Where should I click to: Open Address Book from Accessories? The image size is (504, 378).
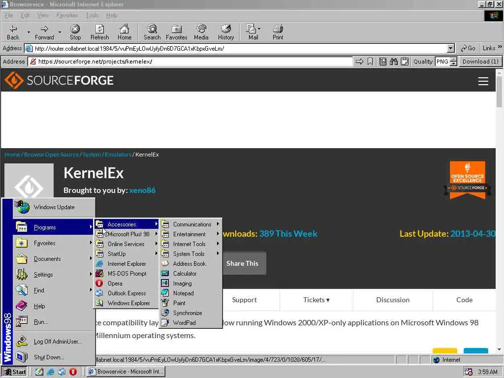(x=191, y=264)
